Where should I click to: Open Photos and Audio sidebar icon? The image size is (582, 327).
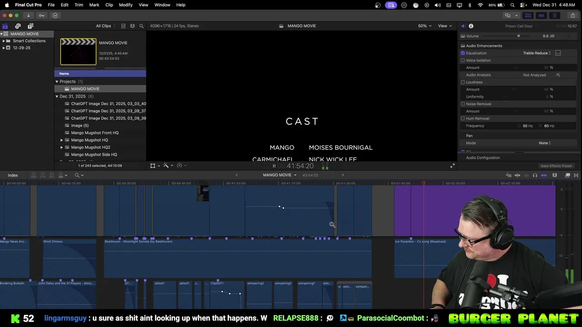[18, 26]
